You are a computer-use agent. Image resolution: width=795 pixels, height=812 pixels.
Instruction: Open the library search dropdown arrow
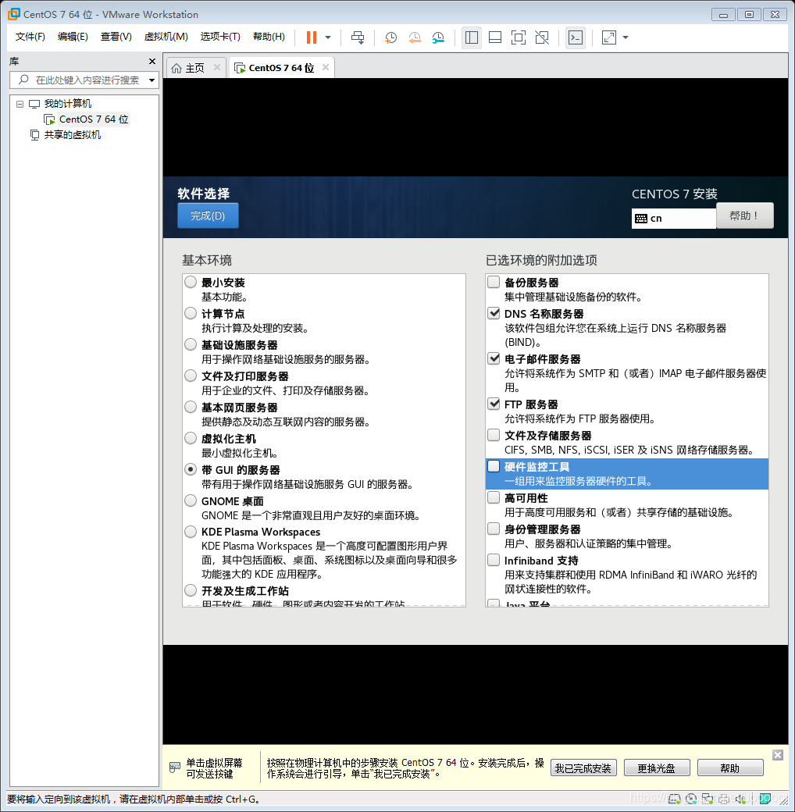(152, 80)
